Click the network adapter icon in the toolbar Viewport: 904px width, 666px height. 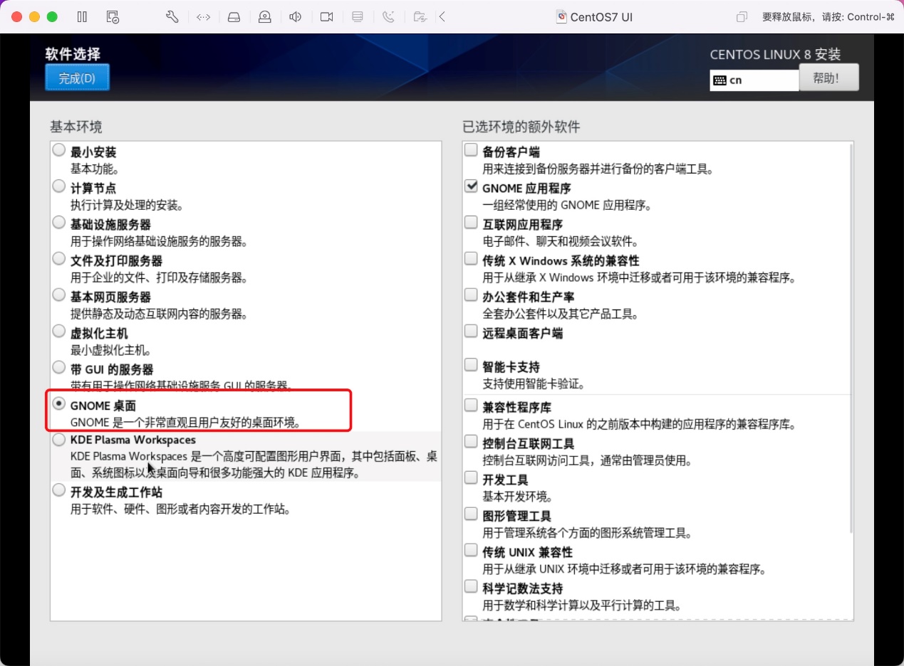point(203,17)
